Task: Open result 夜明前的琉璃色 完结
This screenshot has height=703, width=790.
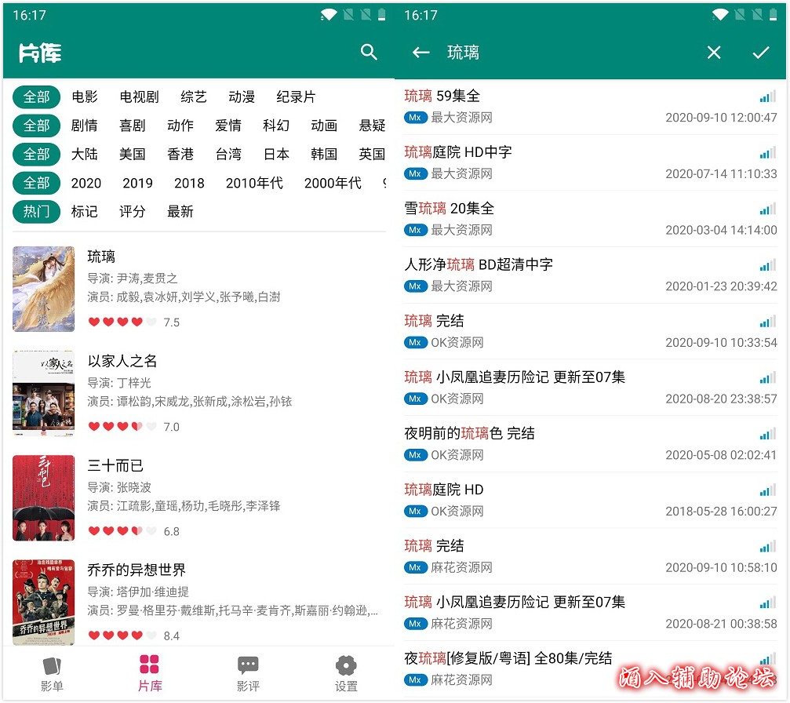Action: 591,444
